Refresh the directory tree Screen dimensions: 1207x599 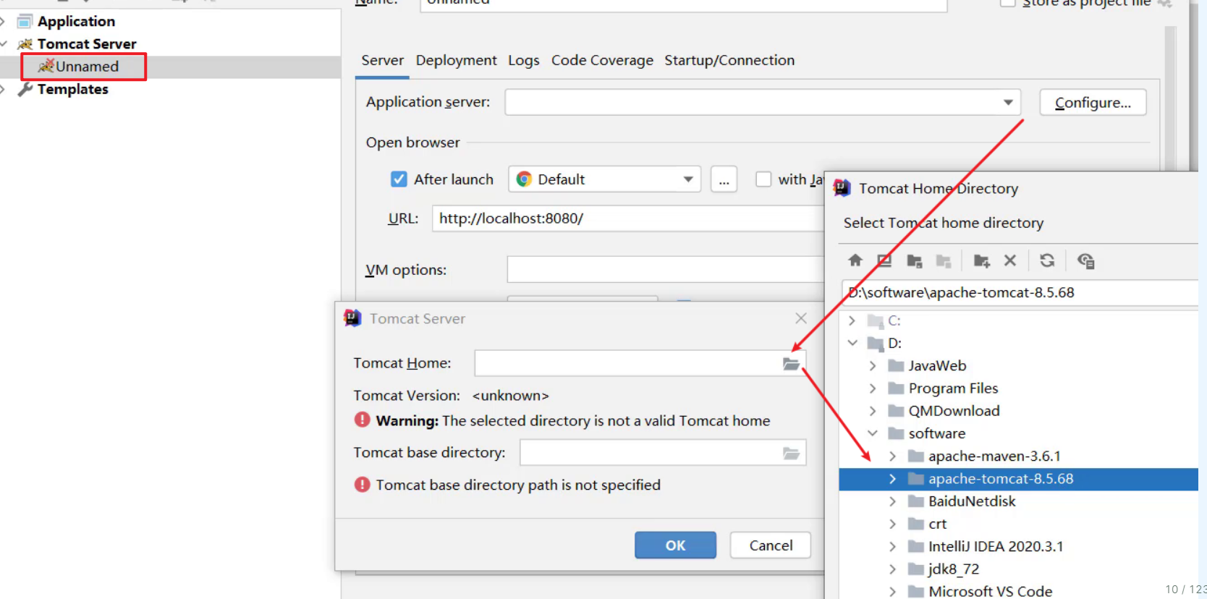(x=1047, y=260)
